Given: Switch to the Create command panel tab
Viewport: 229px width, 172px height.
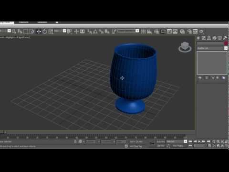Looking at the screenshot, I should click(198, 38).
